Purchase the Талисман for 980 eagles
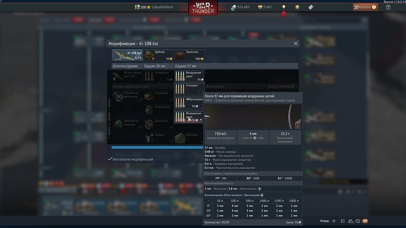 [189, 55]
